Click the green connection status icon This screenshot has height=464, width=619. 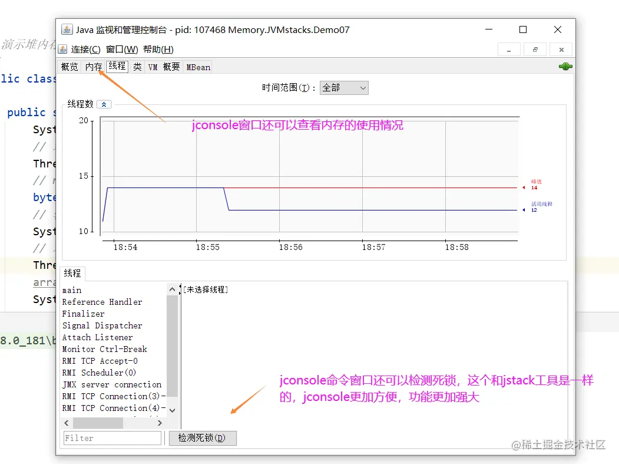[x=565, y=67]
